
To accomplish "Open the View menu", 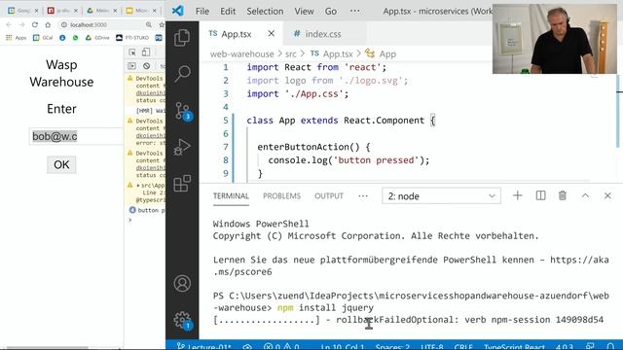I will tap(304, 11).
